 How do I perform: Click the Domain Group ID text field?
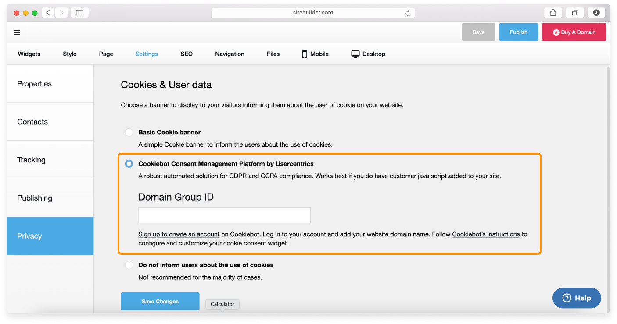[x=224, y=215]
